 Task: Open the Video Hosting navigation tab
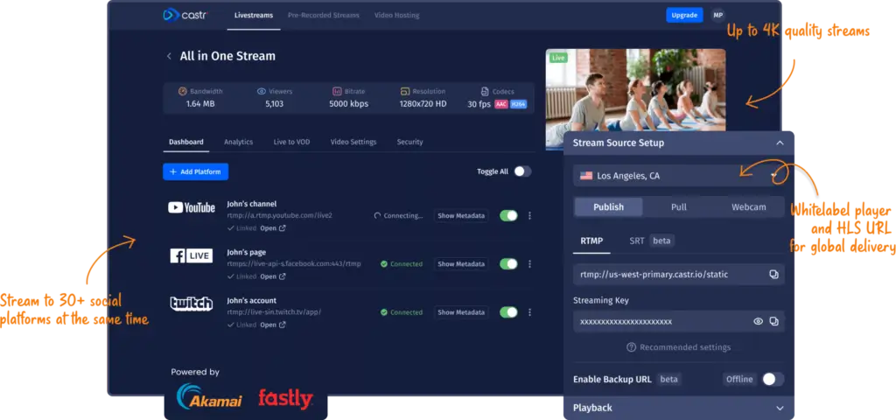pos(397,16)
